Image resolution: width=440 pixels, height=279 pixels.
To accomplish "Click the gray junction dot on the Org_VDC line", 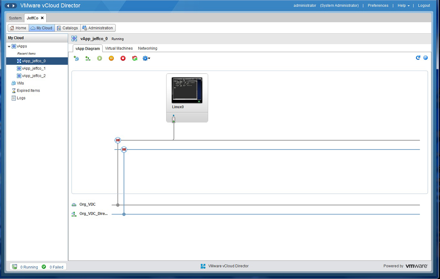I will point(118,205).
